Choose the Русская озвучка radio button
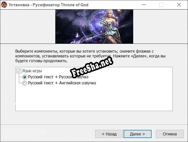Screen dimensions: 188x142 (x=25, y=77)
